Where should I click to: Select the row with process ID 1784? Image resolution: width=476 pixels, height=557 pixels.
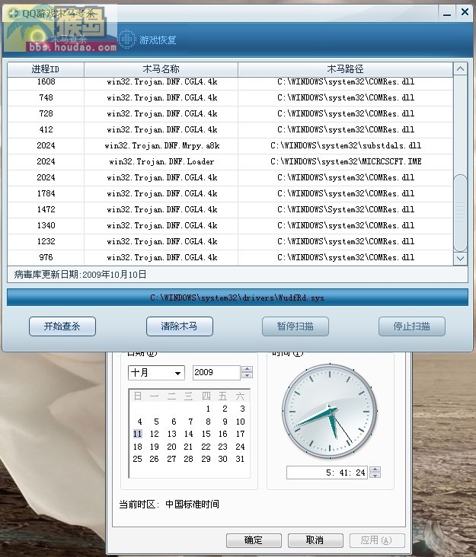point(230,193)
